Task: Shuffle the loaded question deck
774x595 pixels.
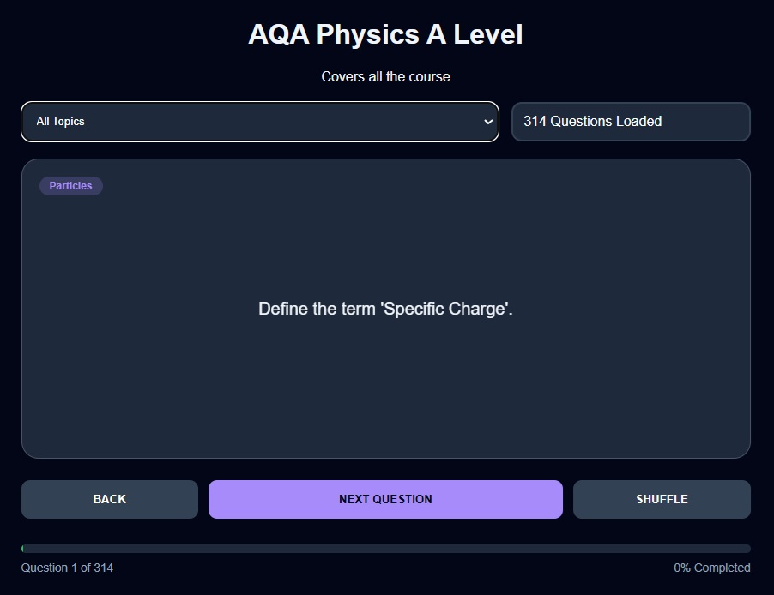Action: coord(662,499)
